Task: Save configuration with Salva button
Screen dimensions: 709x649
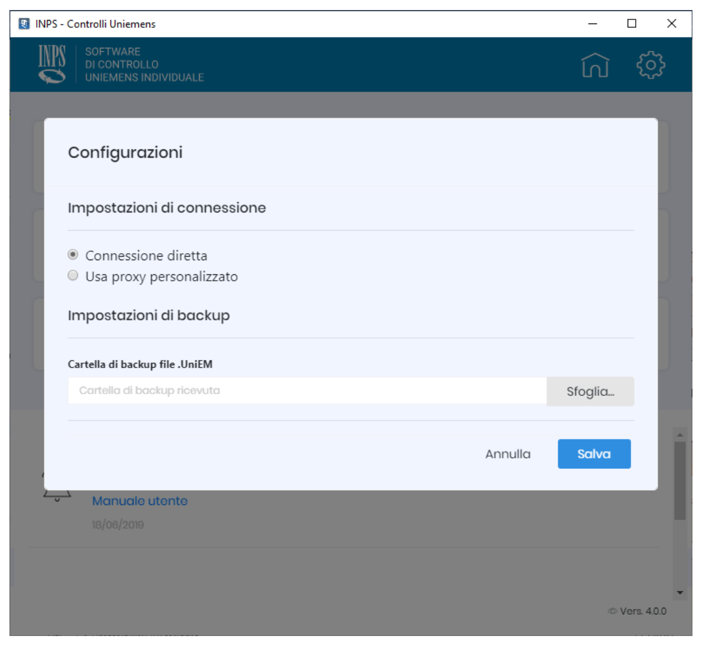Action: pyautogui.click(x=594, y=454)
